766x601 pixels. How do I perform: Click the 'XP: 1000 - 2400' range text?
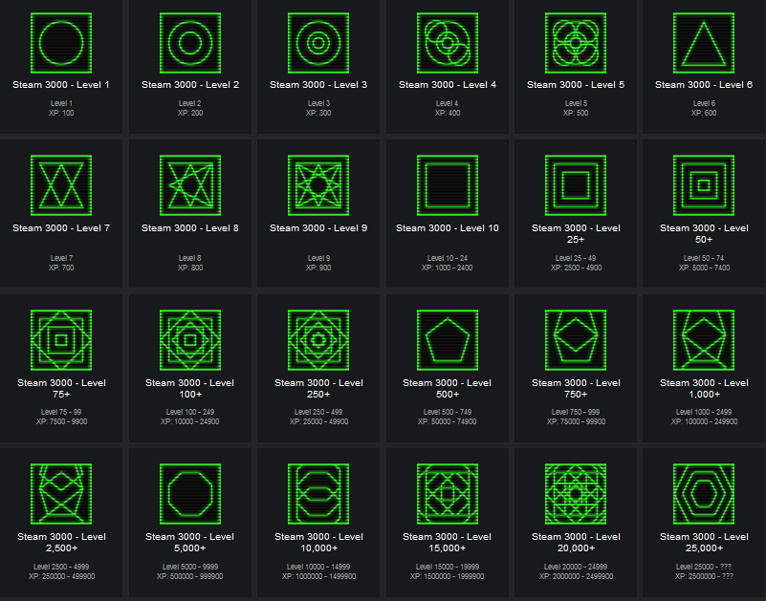click(448, 268)
